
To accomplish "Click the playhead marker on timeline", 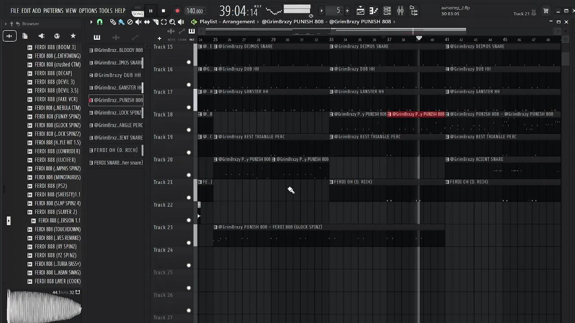I will (419, 39).
